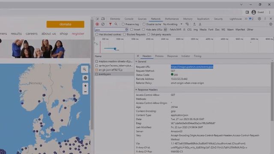Open the Timing tab of request

[x=197, y=56]
